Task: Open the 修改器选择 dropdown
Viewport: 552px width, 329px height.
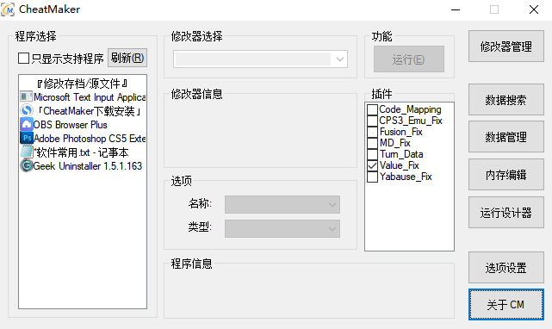Action: [x=261, y=59]
